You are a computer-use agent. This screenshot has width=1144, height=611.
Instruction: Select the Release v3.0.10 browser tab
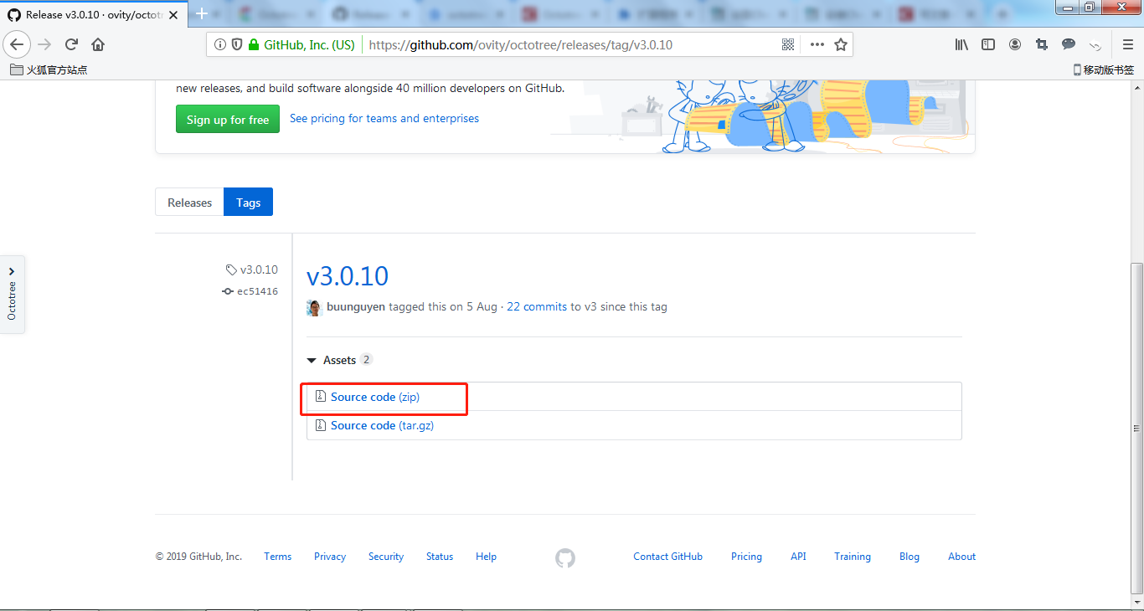pyautogui.click(x=93, y=14)
